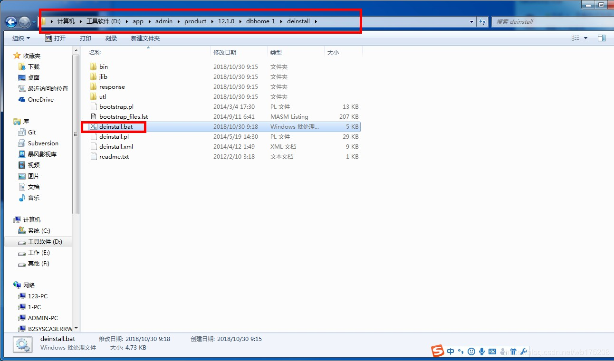Toggle the preview pane icon
This screenshot has height=361, width=614.
click(x=602, y=38)
